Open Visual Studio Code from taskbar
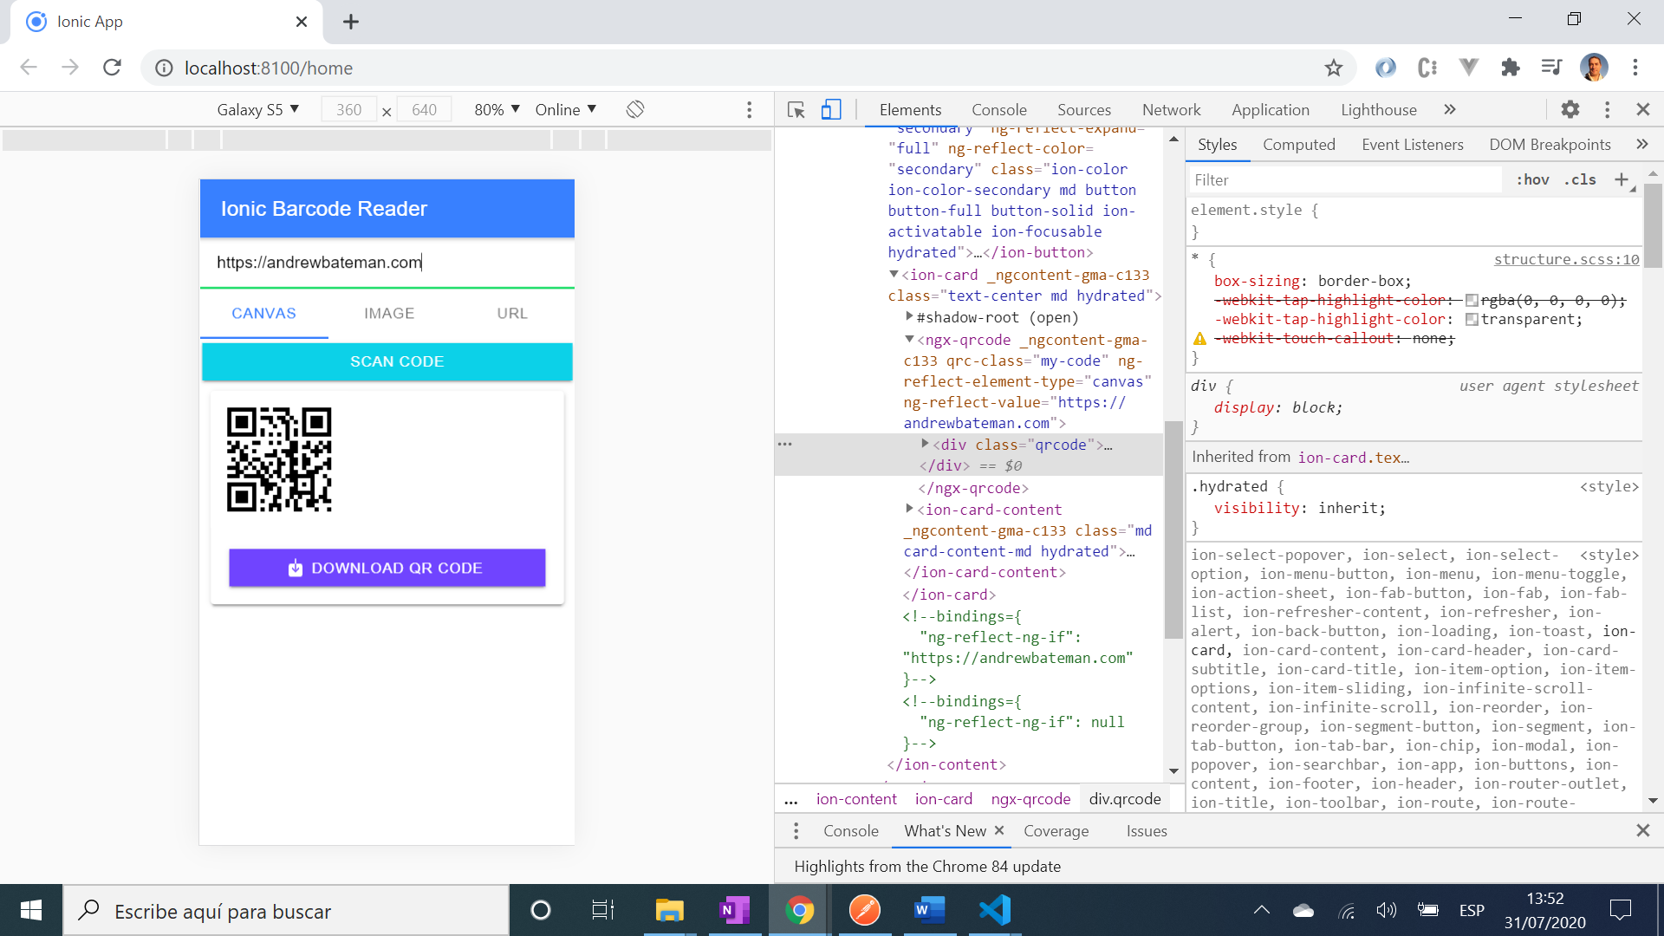The width and height of the screenshot is (1664, 936). pos(994,910)
